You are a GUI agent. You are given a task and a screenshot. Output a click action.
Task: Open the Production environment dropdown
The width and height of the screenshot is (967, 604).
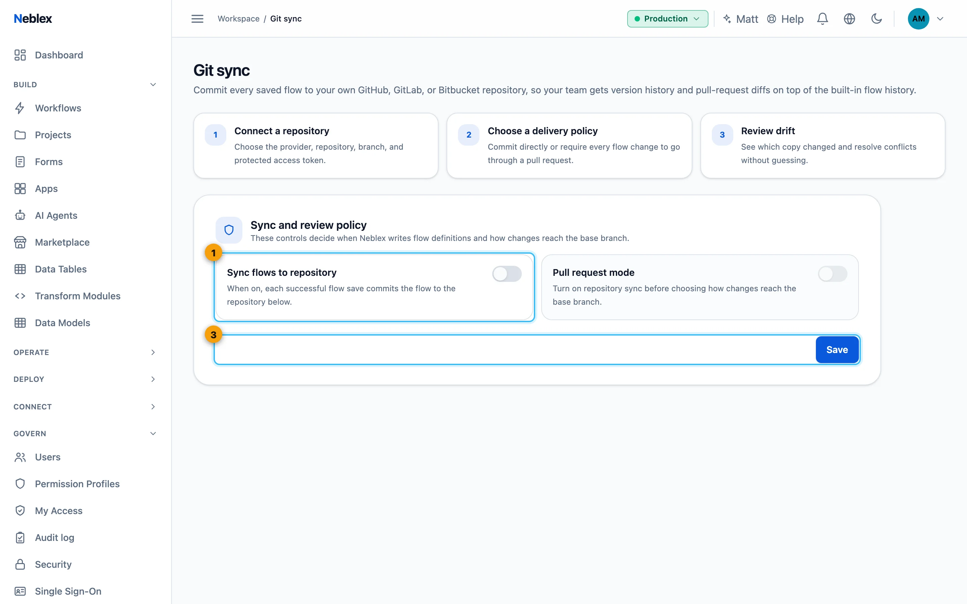667,19
